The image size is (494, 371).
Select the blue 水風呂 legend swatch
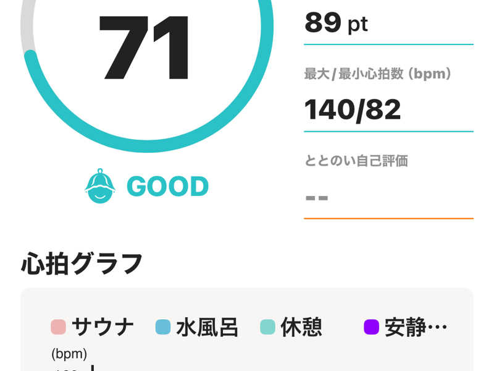(163, 327)
